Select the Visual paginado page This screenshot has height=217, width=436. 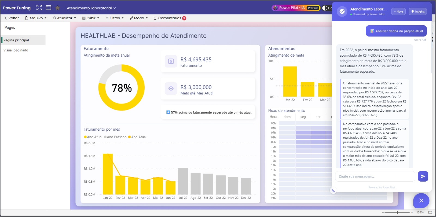point(16,50)
